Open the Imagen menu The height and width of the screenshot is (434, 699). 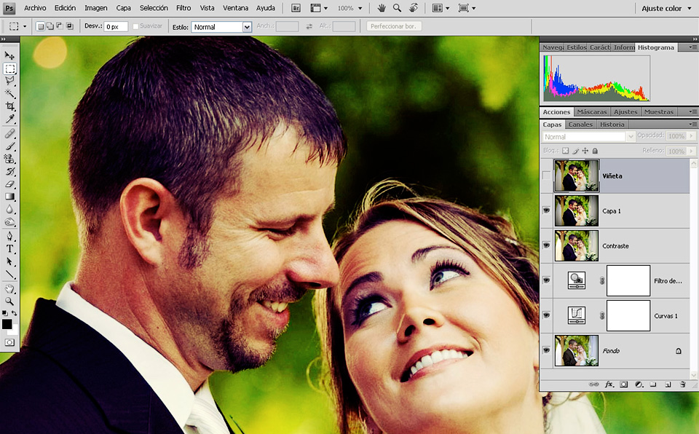pyautogui.click(x=96, y=8)
